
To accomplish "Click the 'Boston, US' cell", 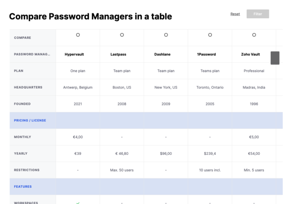I will (122, 87).
